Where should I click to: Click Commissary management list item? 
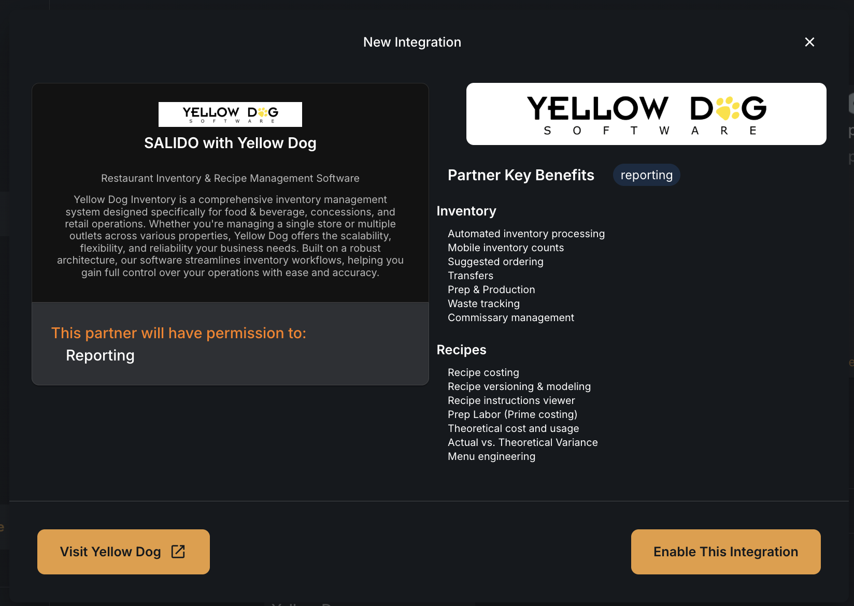[511, 318]
